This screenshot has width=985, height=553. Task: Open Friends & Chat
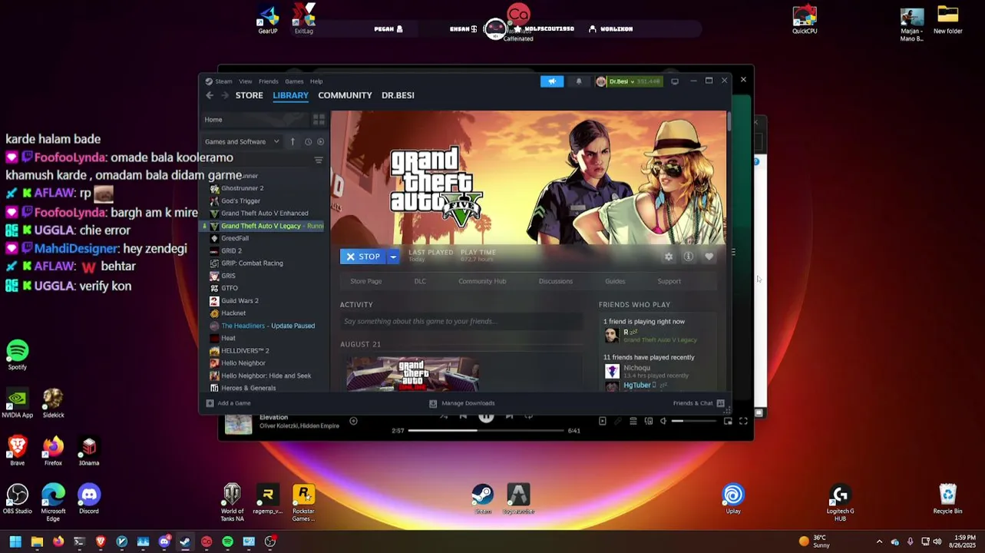699,403
